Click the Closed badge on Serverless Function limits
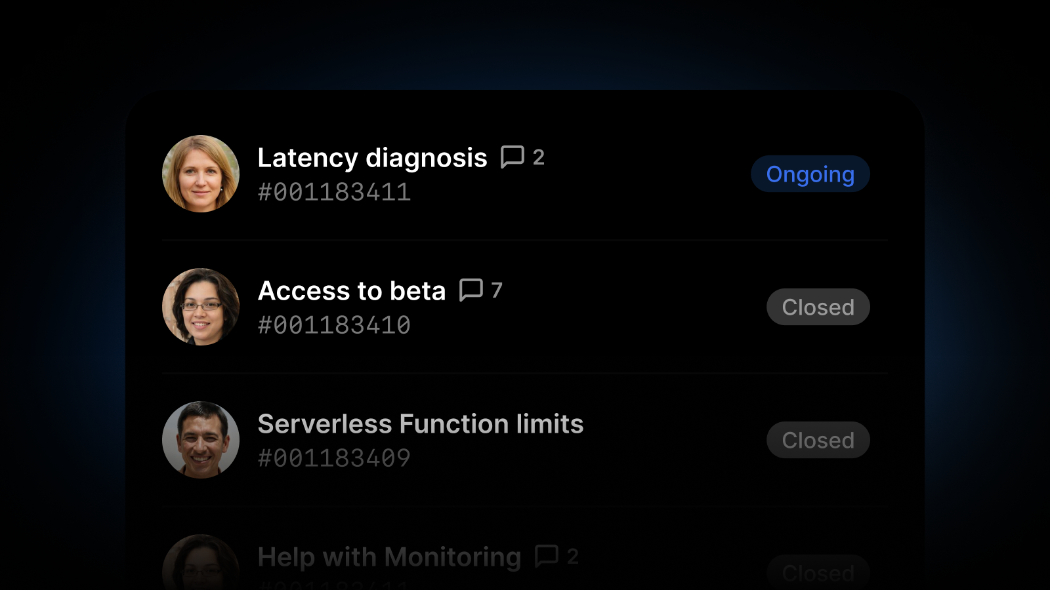 (x=818, y=441)
